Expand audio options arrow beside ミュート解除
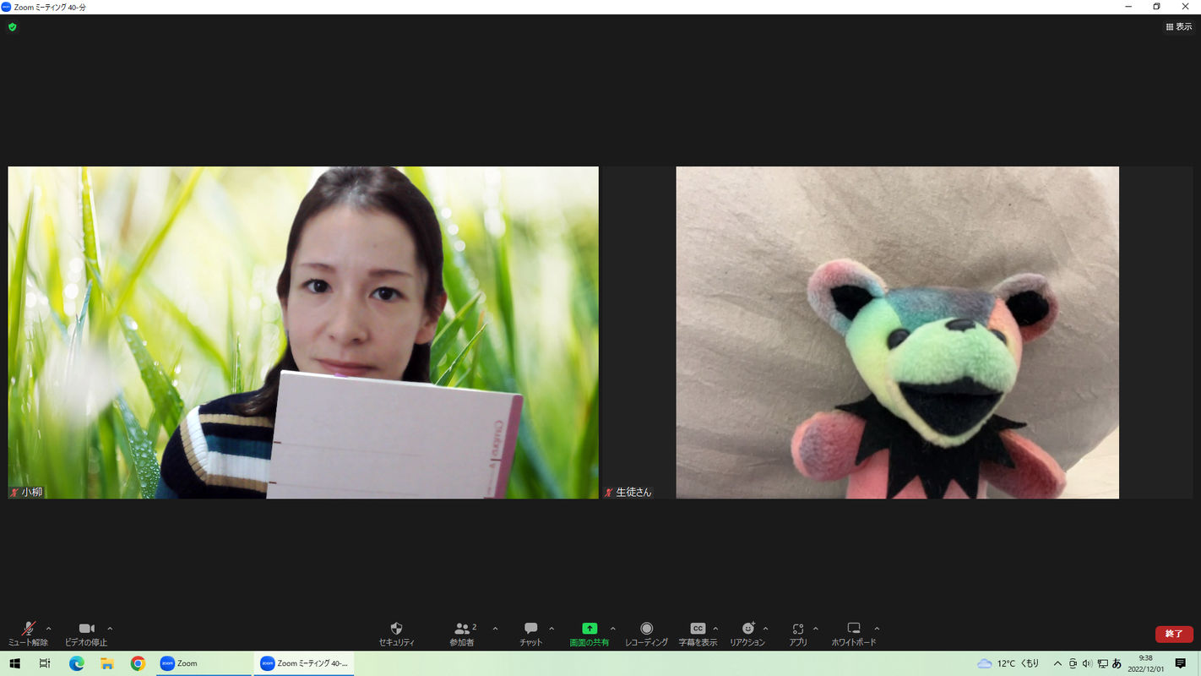 coord(48,629)
